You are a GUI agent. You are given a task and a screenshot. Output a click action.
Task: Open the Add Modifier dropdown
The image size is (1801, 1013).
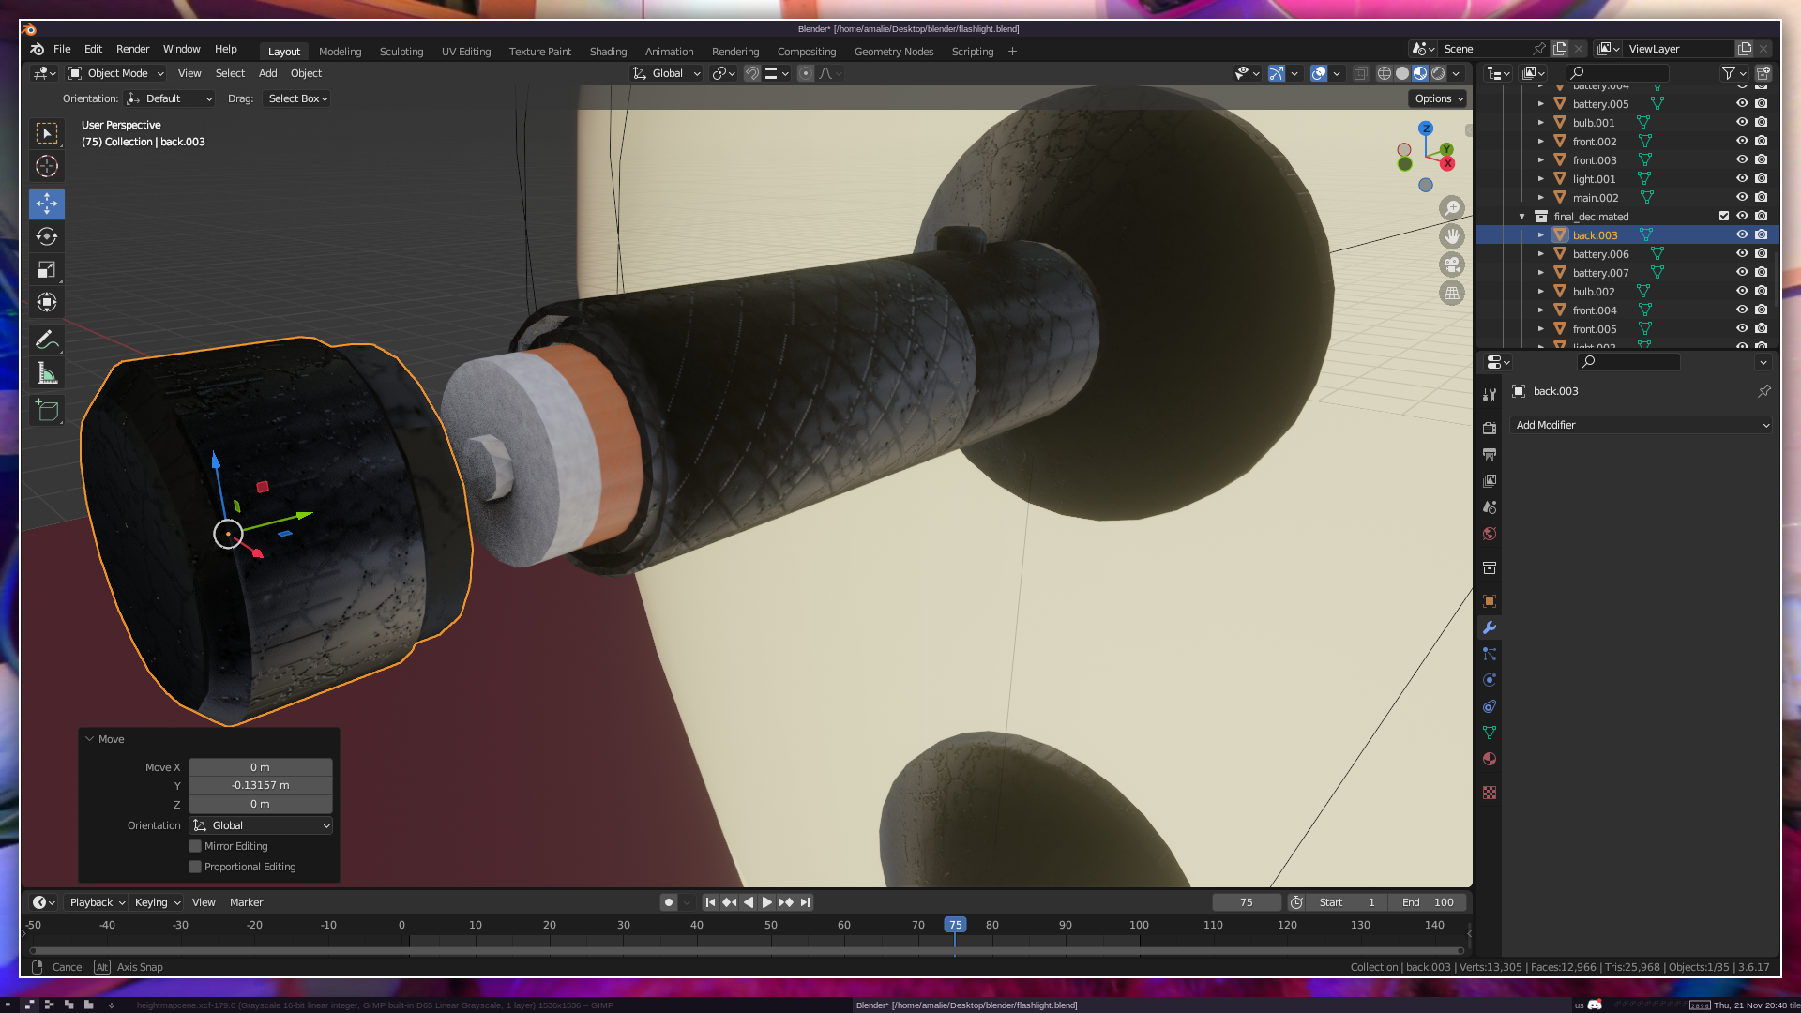[1642, 425]
